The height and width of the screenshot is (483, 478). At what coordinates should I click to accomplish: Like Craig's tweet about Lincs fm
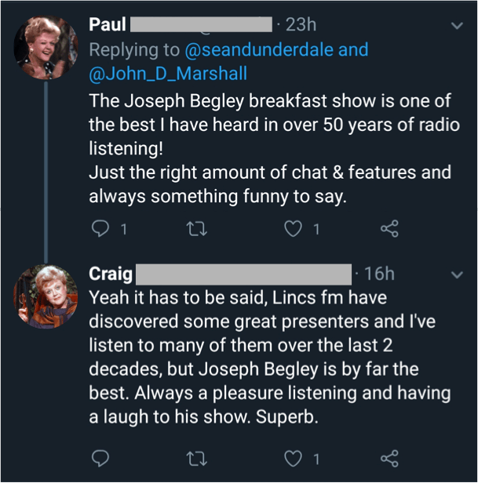294,457
